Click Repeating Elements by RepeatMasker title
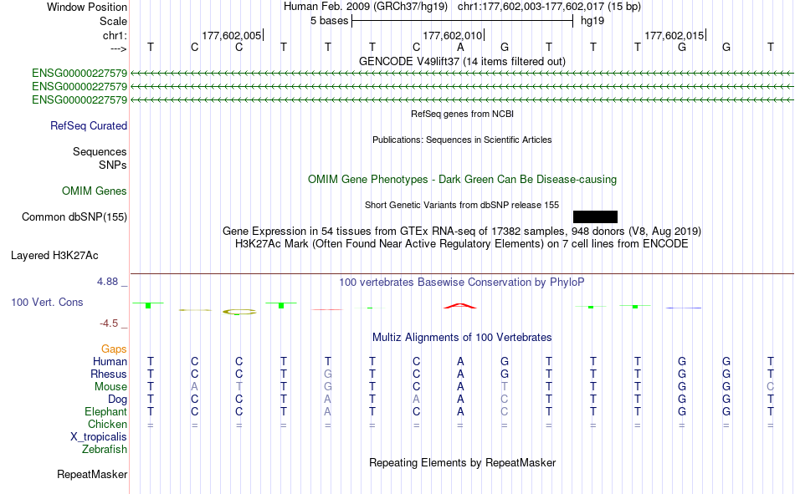The width and height of the screenshot is (795, 494). (x=462, y=463)
